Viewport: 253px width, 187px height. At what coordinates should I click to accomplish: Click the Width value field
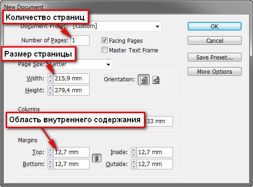(71, 79)
